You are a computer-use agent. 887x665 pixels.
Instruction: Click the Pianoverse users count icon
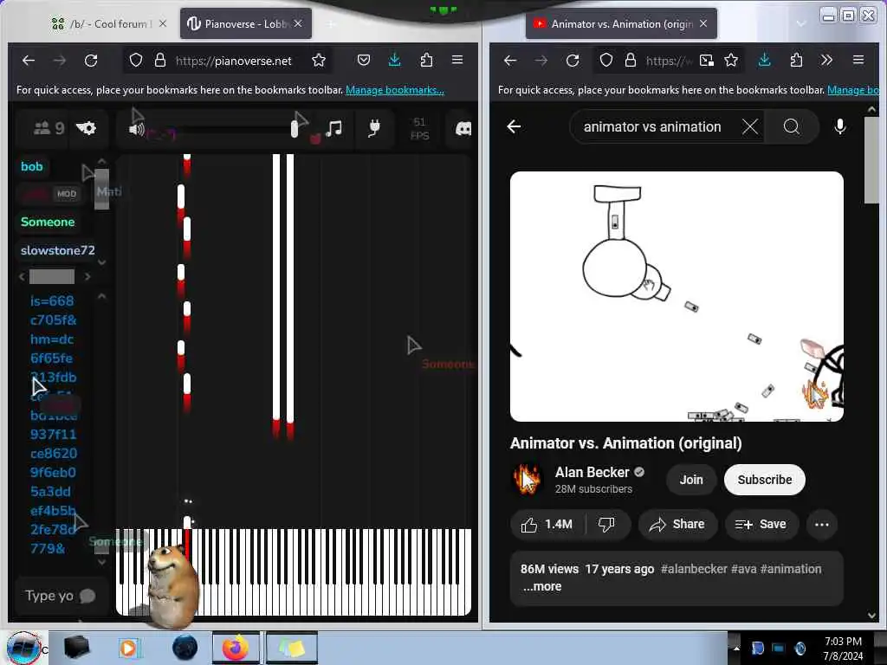[x=42, y=128]
